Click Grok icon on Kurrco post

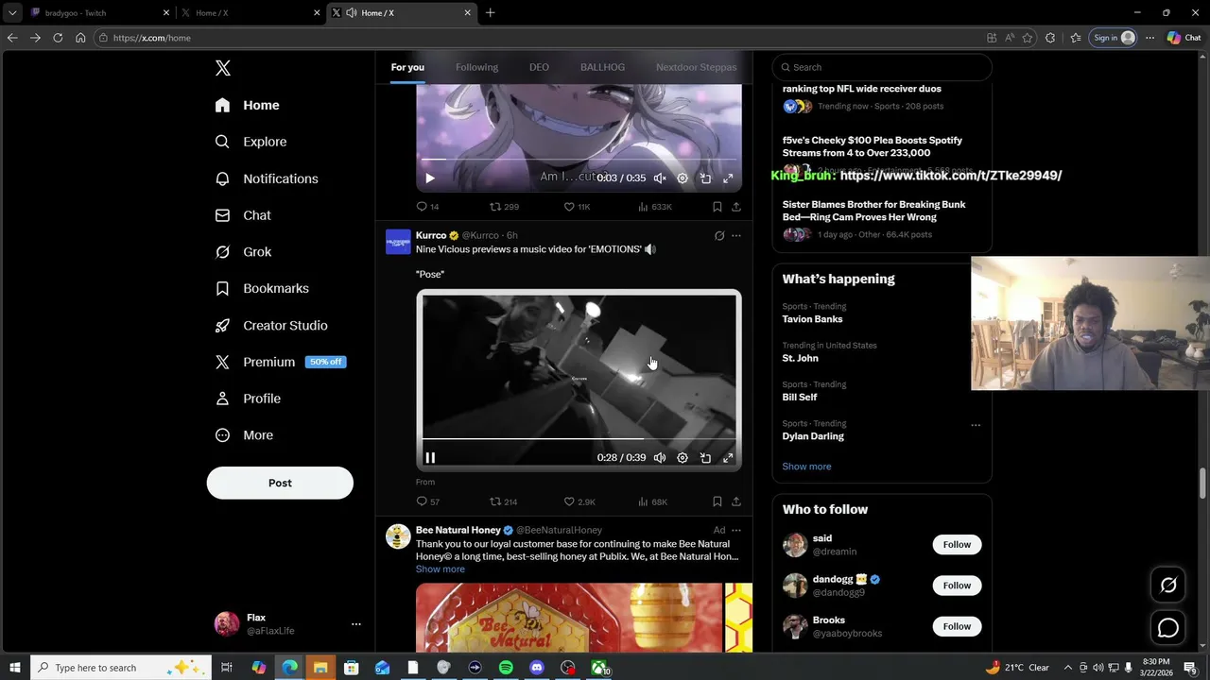719,236
